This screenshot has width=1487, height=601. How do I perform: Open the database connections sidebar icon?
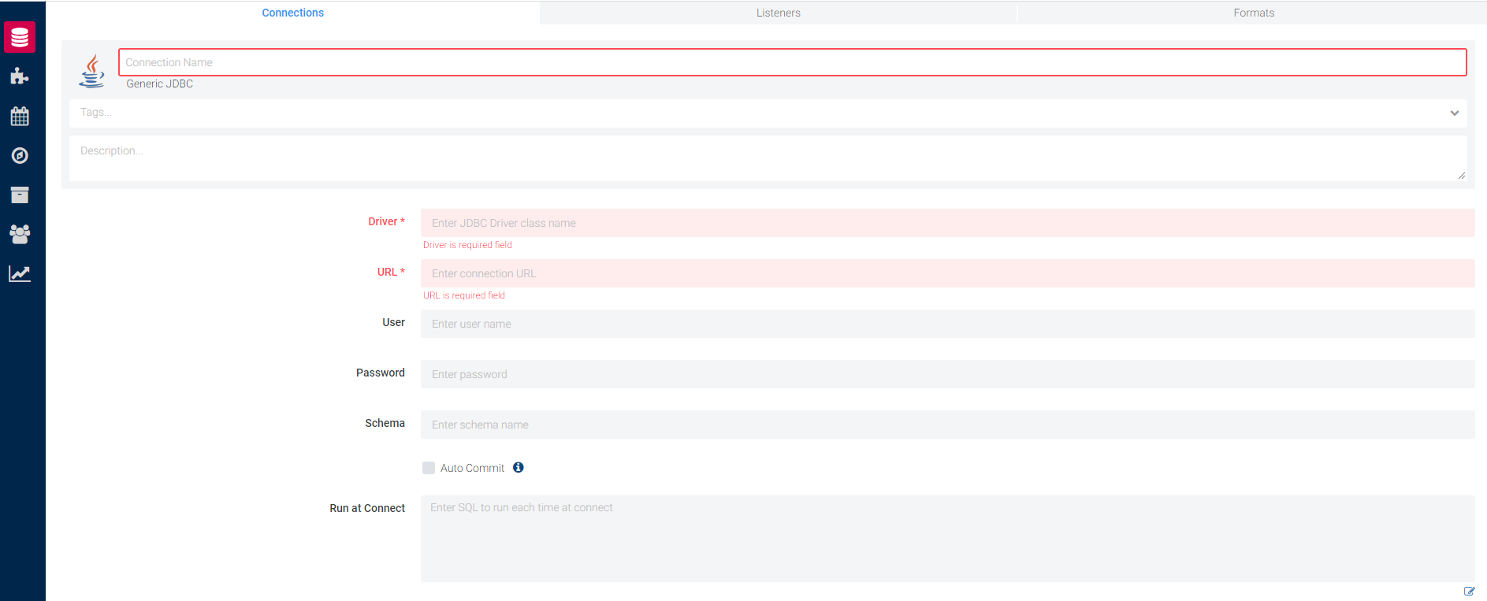[x=20, y=37]
